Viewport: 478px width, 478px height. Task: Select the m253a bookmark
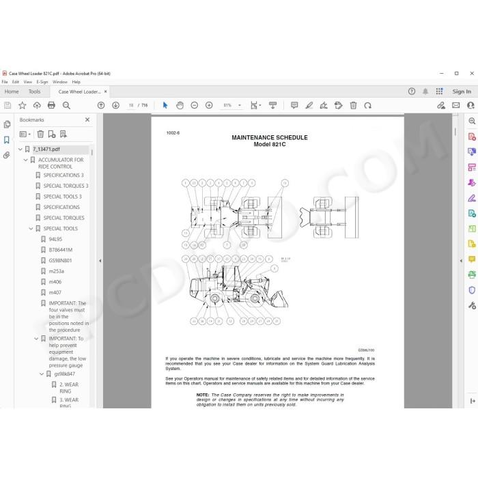57,271
